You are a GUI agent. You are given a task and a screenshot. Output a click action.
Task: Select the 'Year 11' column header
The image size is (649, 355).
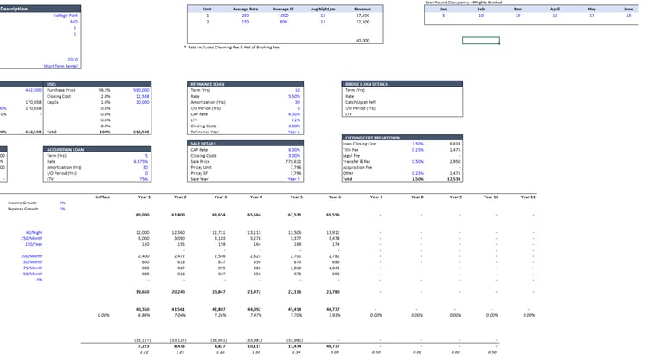[528, 197]
